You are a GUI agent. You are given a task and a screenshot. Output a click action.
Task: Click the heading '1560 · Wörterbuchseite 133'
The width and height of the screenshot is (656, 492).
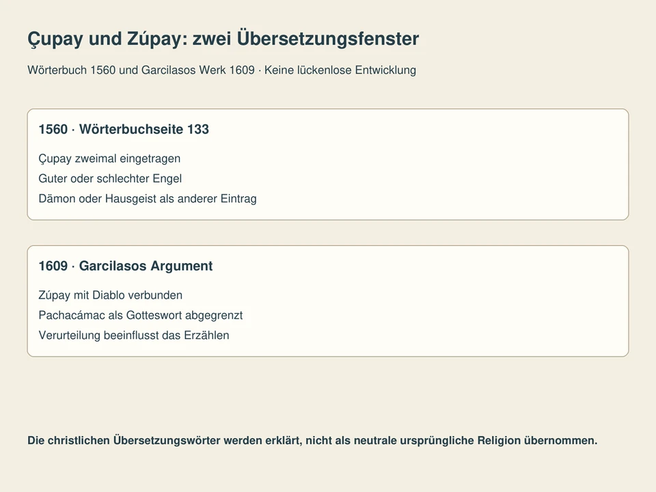pyautogui.click(x=124, y=129)
